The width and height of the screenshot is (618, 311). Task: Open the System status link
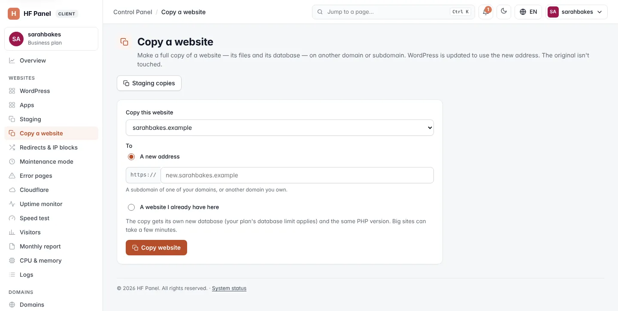click(229, 288)
